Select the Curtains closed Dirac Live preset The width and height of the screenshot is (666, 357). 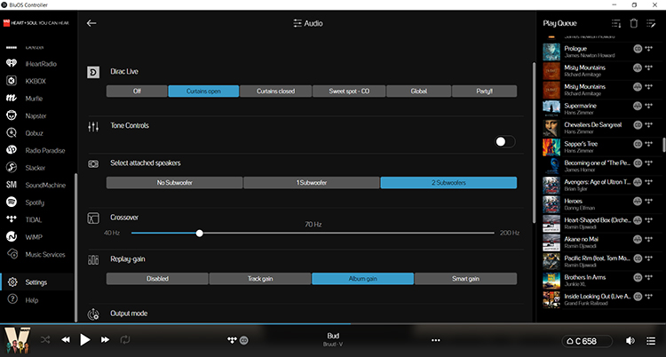(x=276, y=91)
